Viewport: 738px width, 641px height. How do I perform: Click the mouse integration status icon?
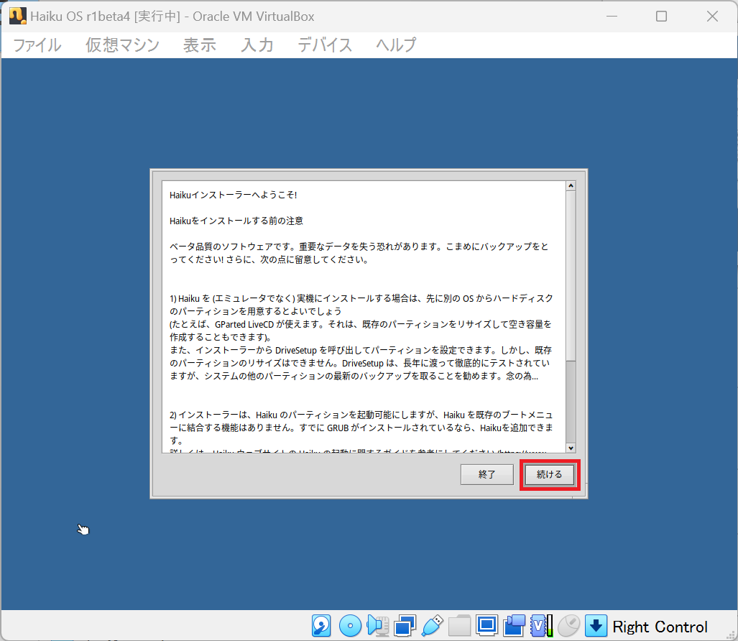point(568,626)
